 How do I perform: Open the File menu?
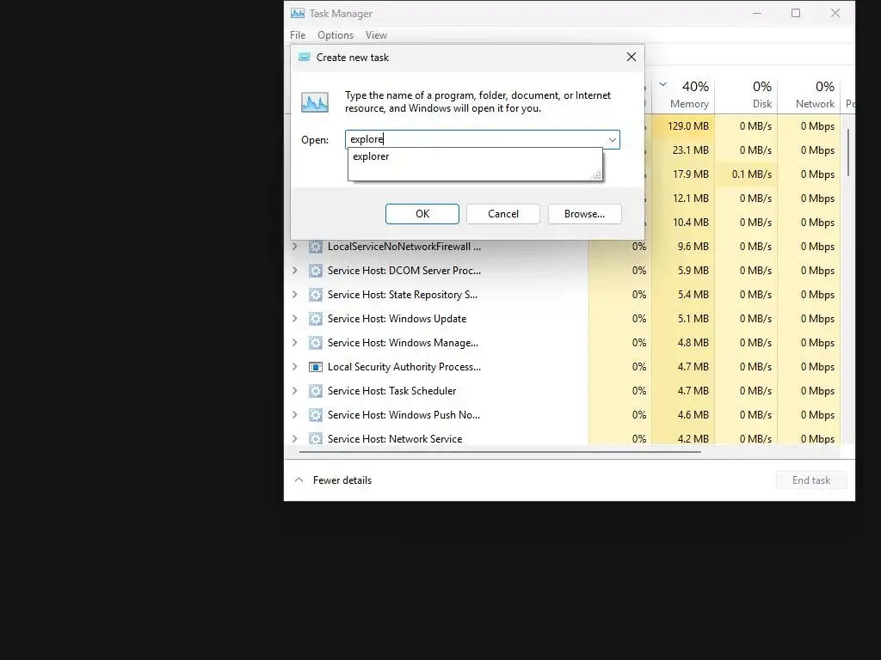click(298, 34)
